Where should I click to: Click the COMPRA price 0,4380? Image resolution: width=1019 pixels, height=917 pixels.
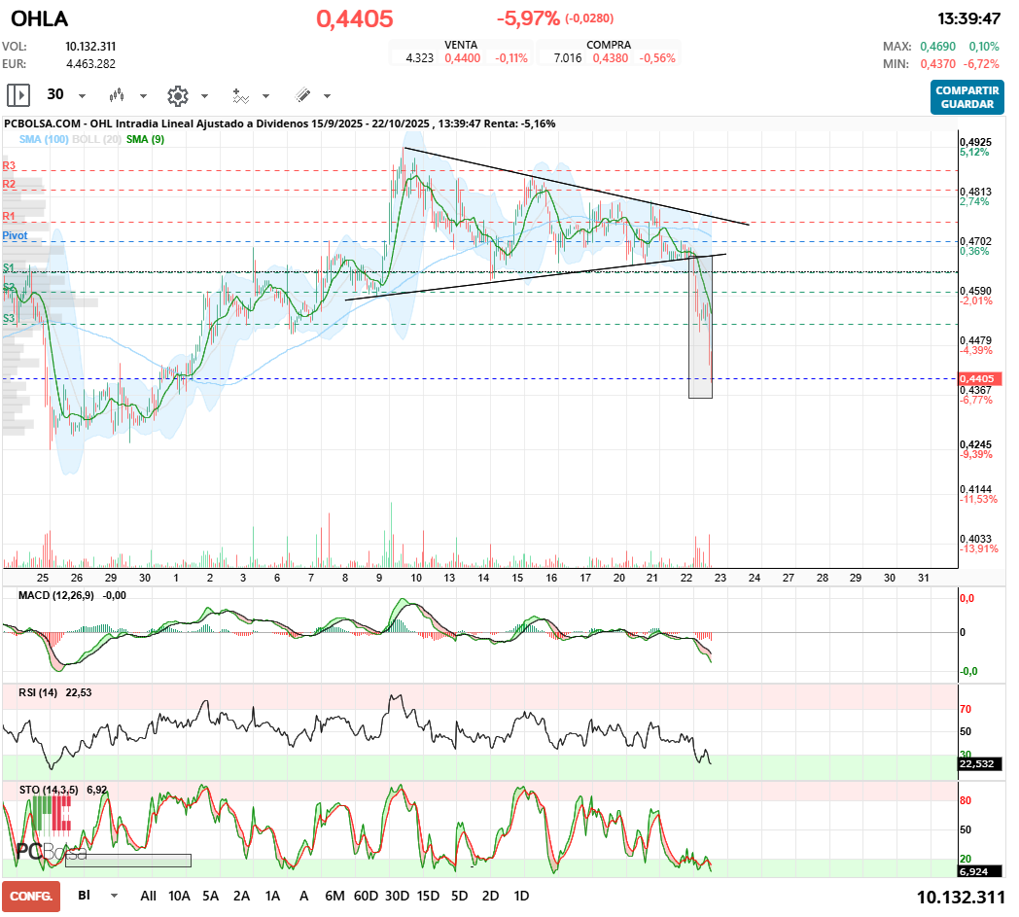pyautogui.click(x=611, y=57)
